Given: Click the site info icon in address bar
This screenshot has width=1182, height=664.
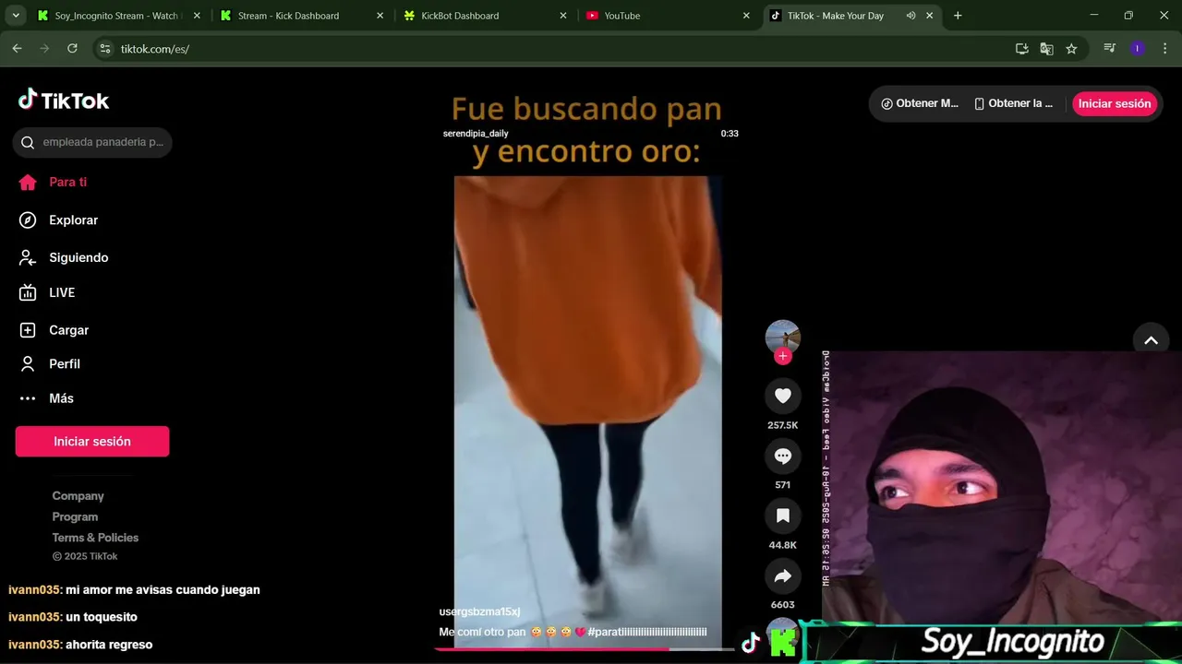Looking at the screenshot, I should 105,49.
